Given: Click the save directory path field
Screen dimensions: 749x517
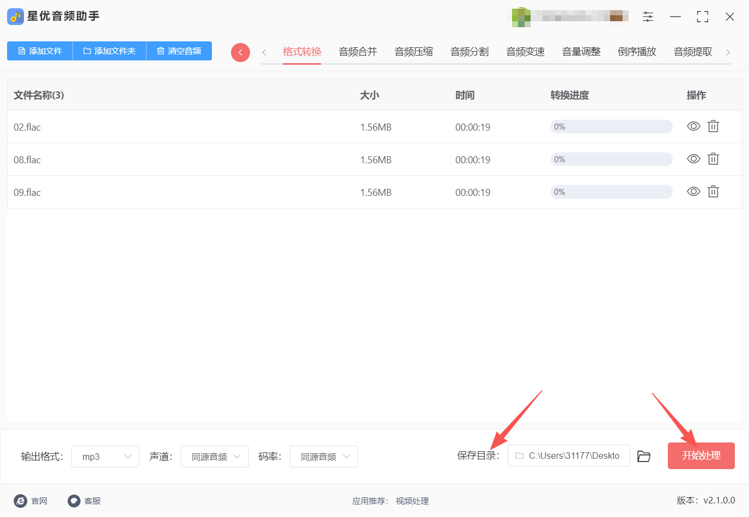Looking at the screenshot, I should coord(569,456).
